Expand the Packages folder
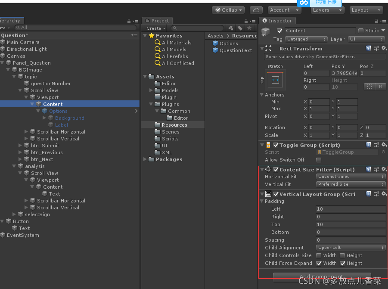This screenshot has width=388, height=289. pos(145,159)
